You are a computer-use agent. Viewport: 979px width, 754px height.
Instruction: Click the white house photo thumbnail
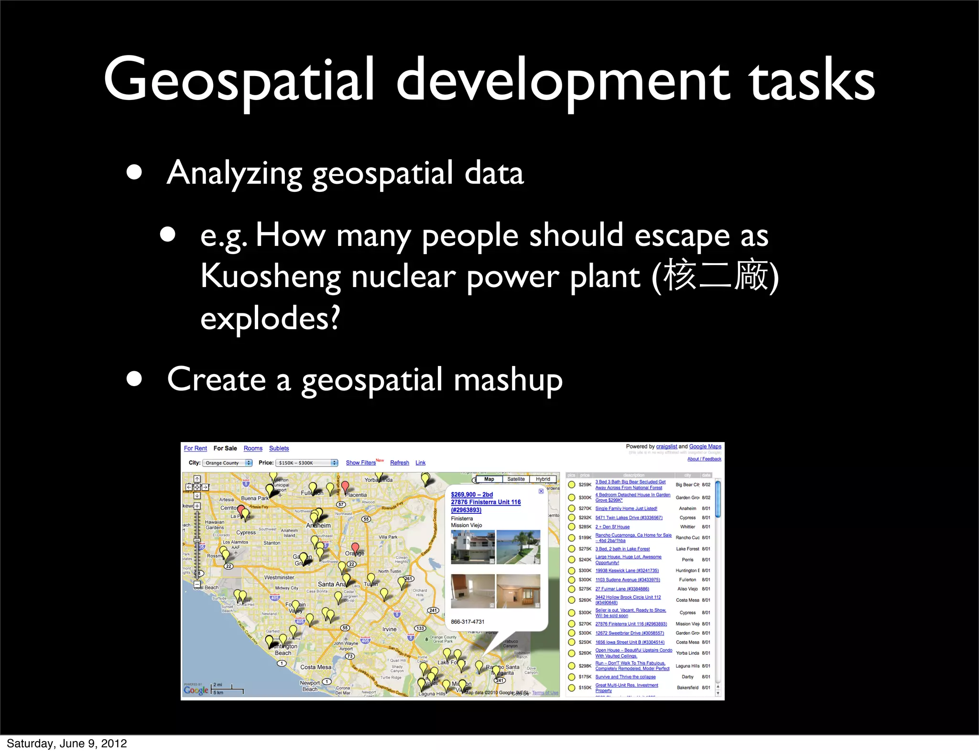472,547
